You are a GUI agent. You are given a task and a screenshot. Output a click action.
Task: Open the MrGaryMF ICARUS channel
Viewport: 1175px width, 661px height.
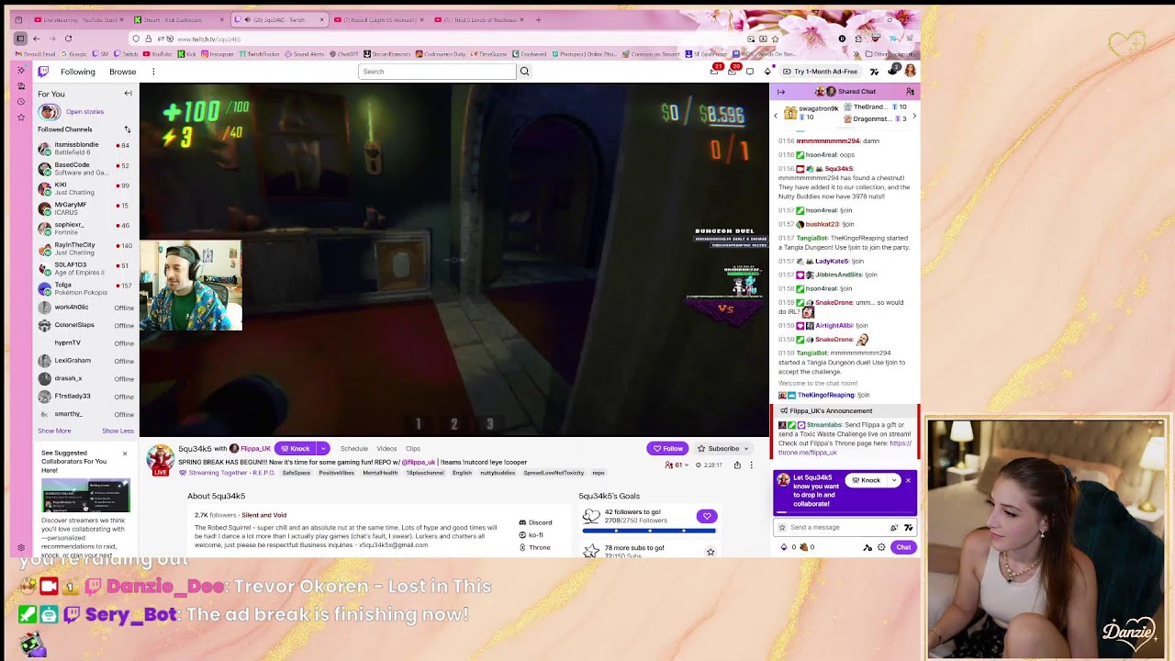(85, 208)
